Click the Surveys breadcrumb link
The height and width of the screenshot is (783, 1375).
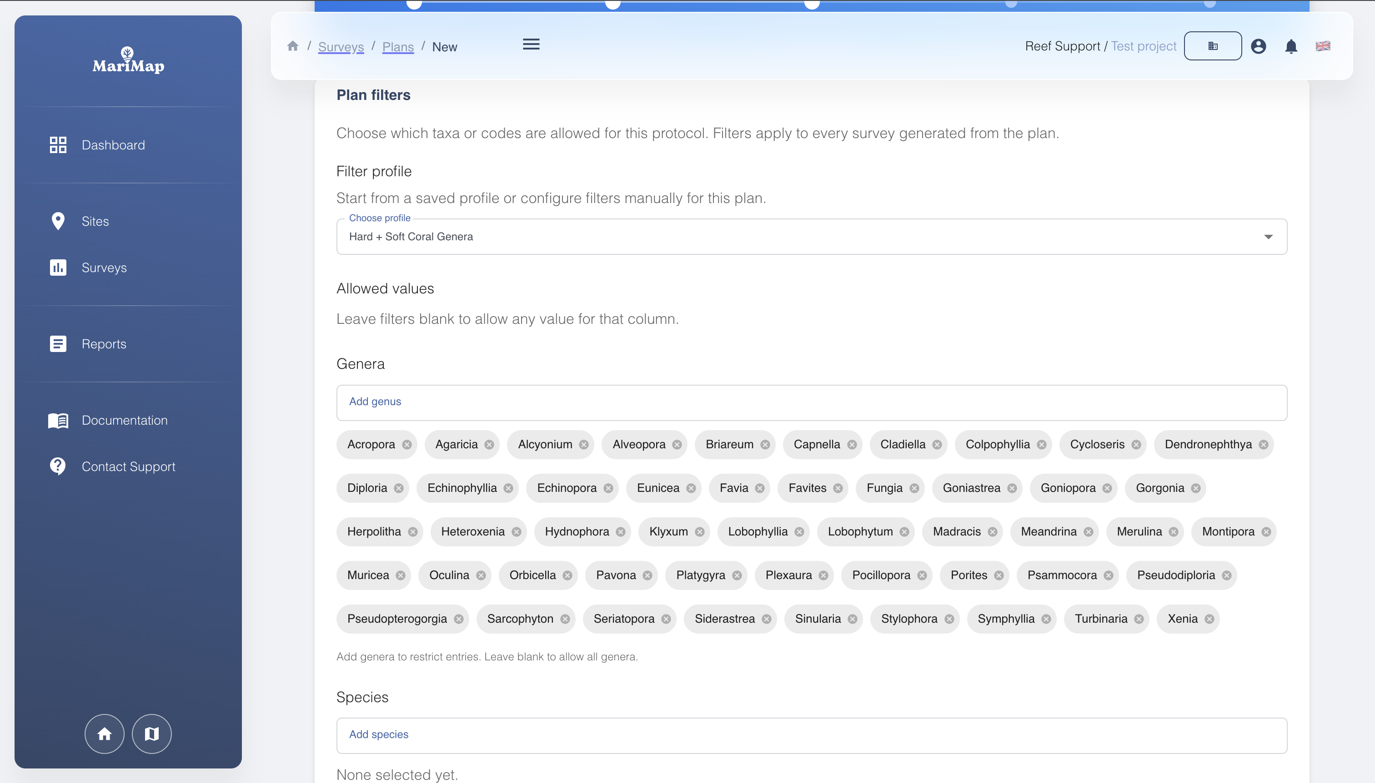tap(341, 47)
